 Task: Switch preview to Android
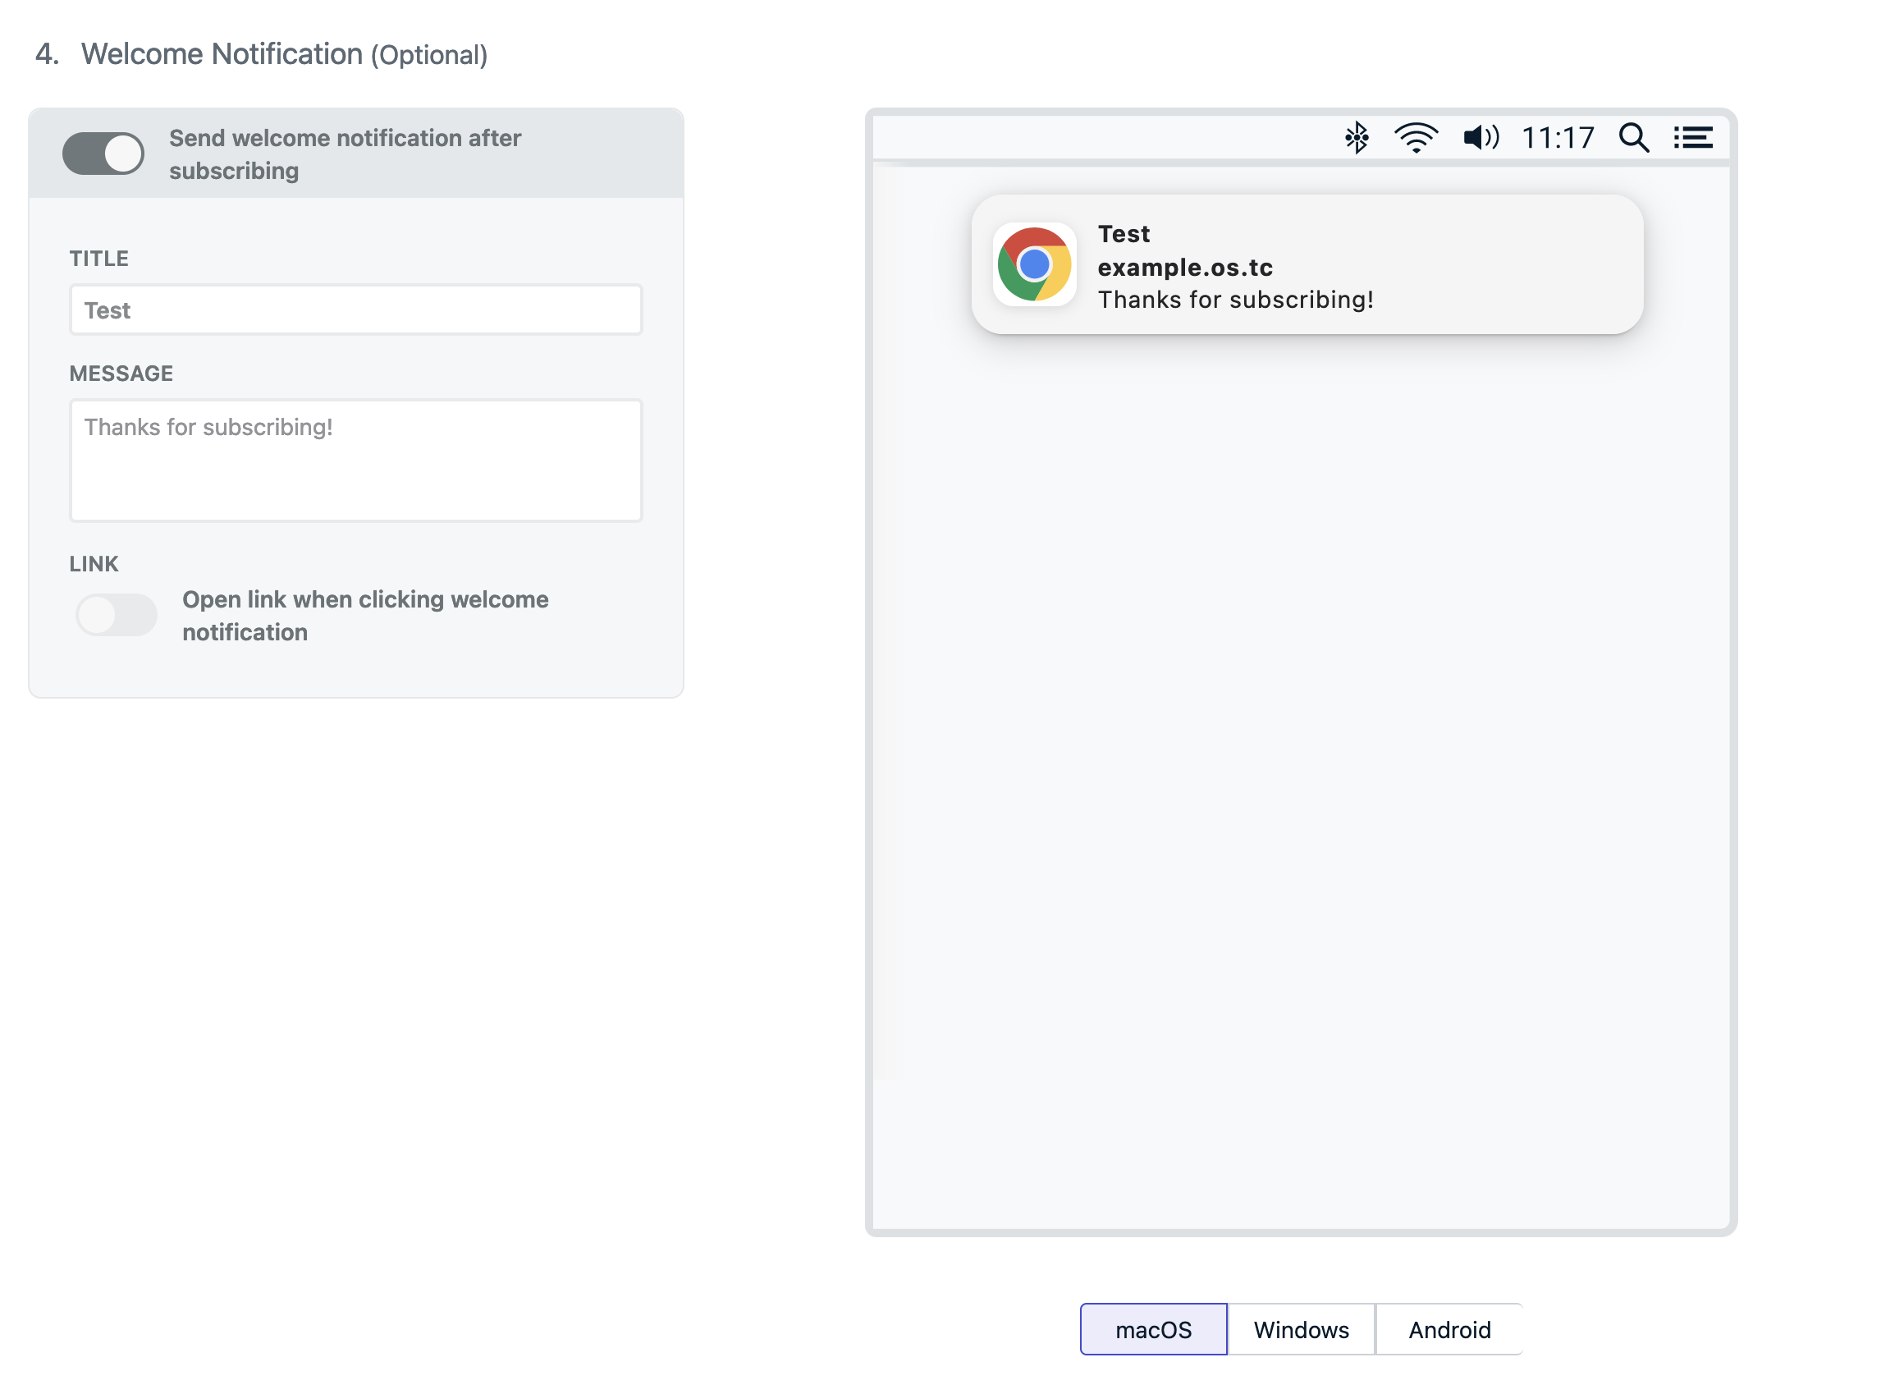pos(1449,1330)
